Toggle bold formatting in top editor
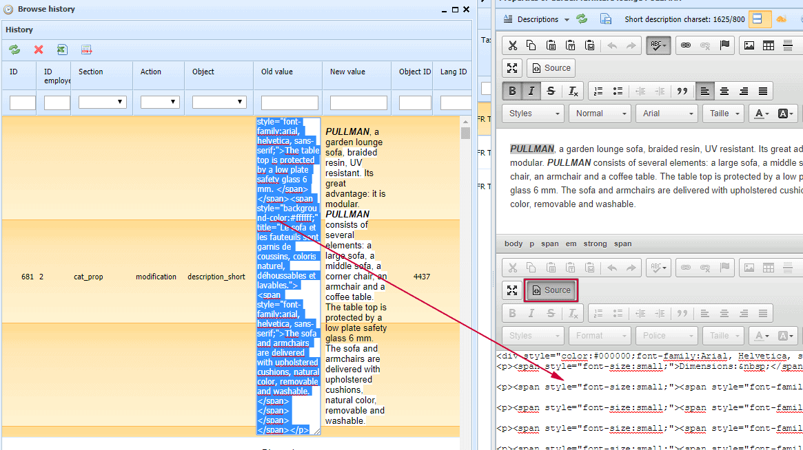This screenshot has height=450, width=803. (512, 91)
